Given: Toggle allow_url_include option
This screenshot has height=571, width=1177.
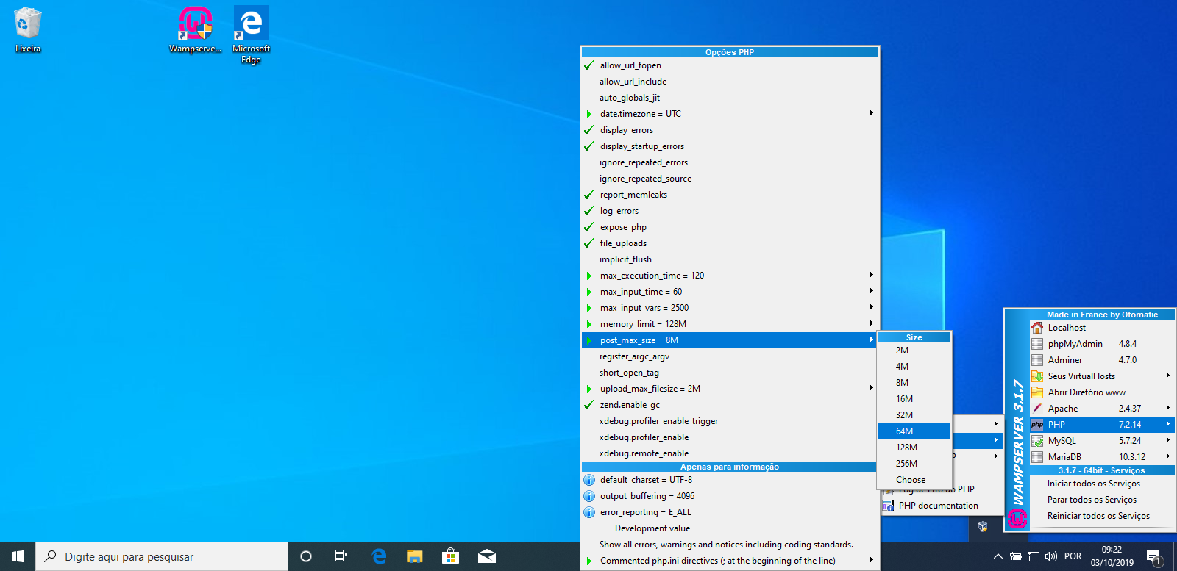Looking at the screenshot, I should [x=729, y=82].
